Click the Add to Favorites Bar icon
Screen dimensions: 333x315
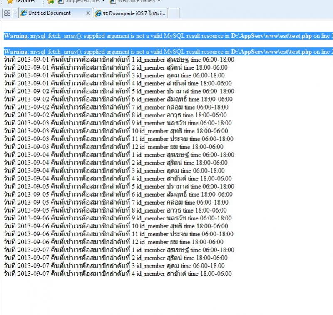51,1
